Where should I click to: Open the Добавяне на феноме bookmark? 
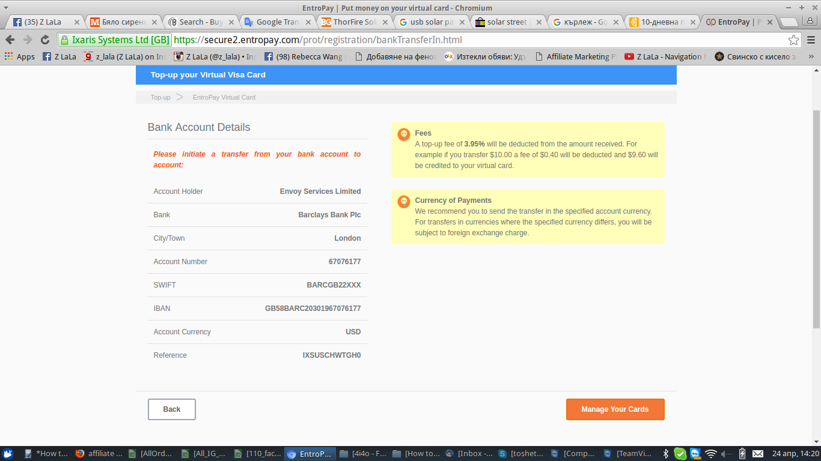(x=395, y=57)
